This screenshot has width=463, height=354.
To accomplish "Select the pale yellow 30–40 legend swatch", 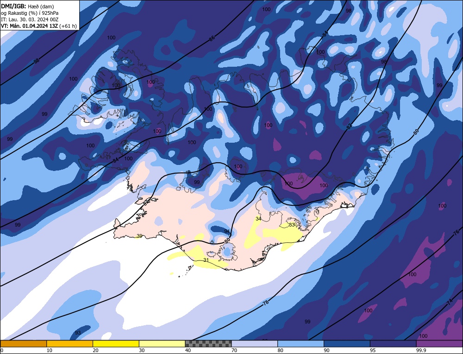I will click(162, 343).
